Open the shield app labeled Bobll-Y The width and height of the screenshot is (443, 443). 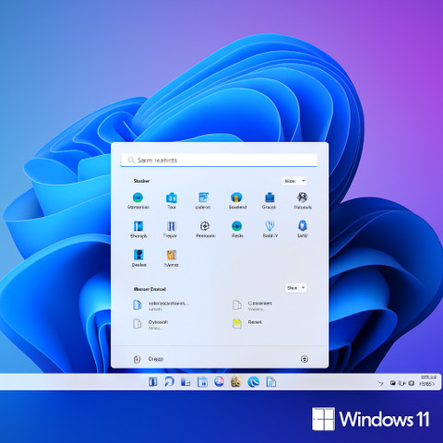(269, 226)
